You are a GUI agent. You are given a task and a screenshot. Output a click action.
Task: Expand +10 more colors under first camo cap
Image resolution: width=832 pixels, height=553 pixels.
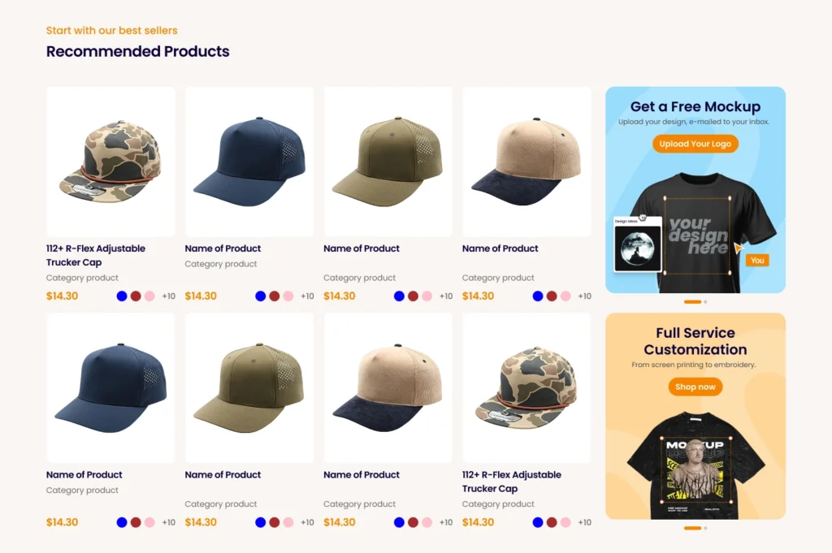169,296
